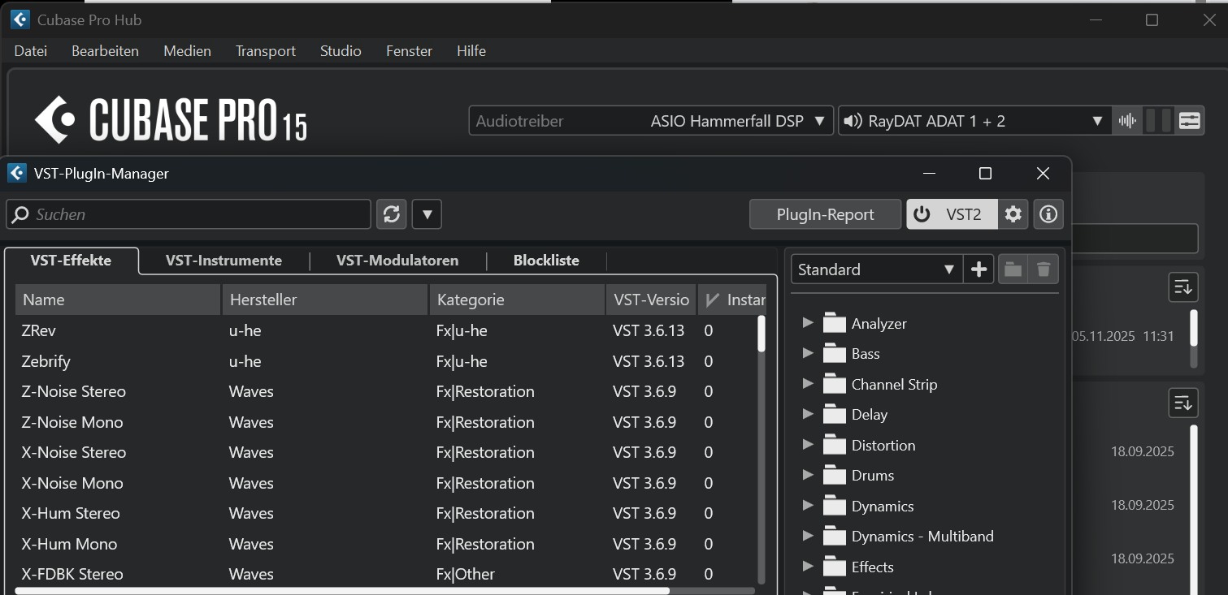The height and width of the screenshot is (595, 1228).
Task: Expand the Dynamics - Multiband folder
Action: [808, 536]
